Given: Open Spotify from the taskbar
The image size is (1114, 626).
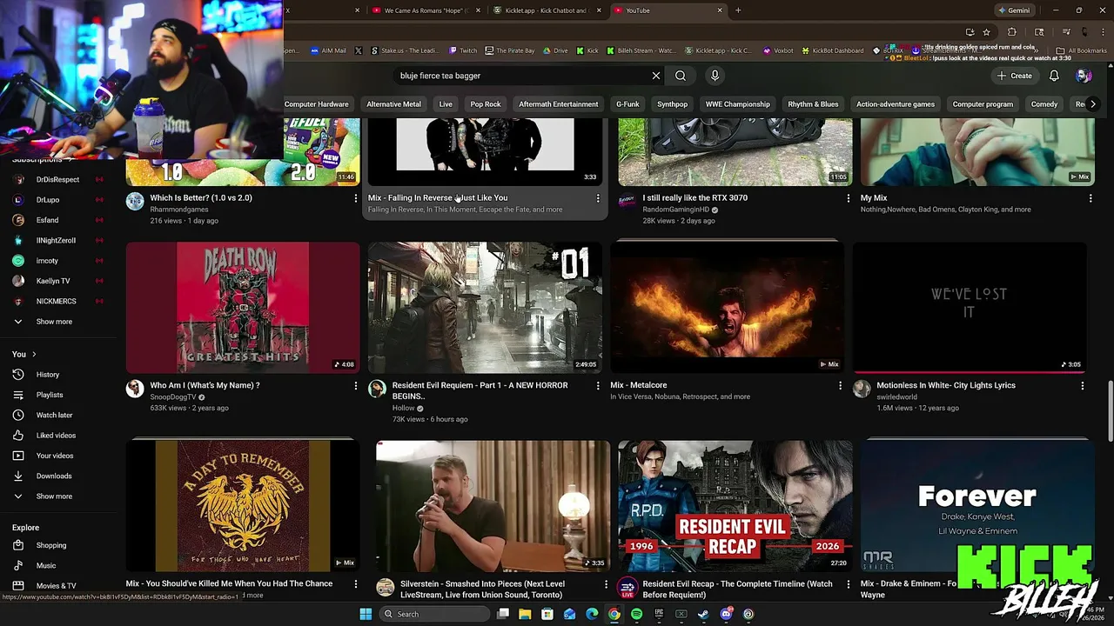Looking at the screenshot, I should [636, 614].
